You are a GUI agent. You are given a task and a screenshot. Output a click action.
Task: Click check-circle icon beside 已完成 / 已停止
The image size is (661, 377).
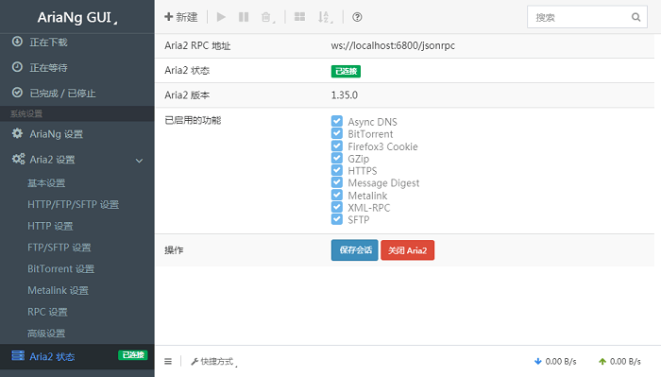17,93
